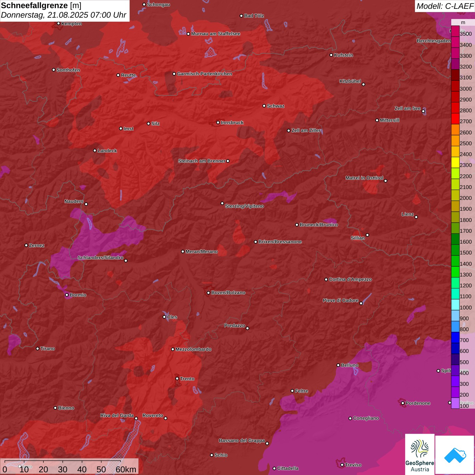Viewport: 475px width, 475px height.
Task: Select Pieve di Cadore label
Action: (341, 301)
